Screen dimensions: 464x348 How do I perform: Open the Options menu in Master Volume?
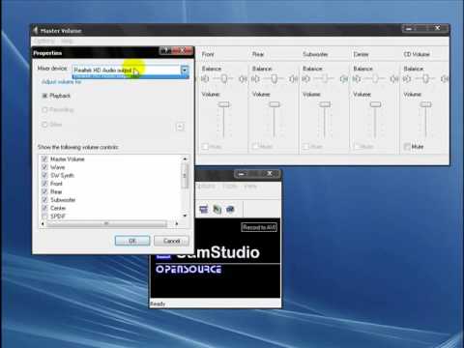point(44,42)
